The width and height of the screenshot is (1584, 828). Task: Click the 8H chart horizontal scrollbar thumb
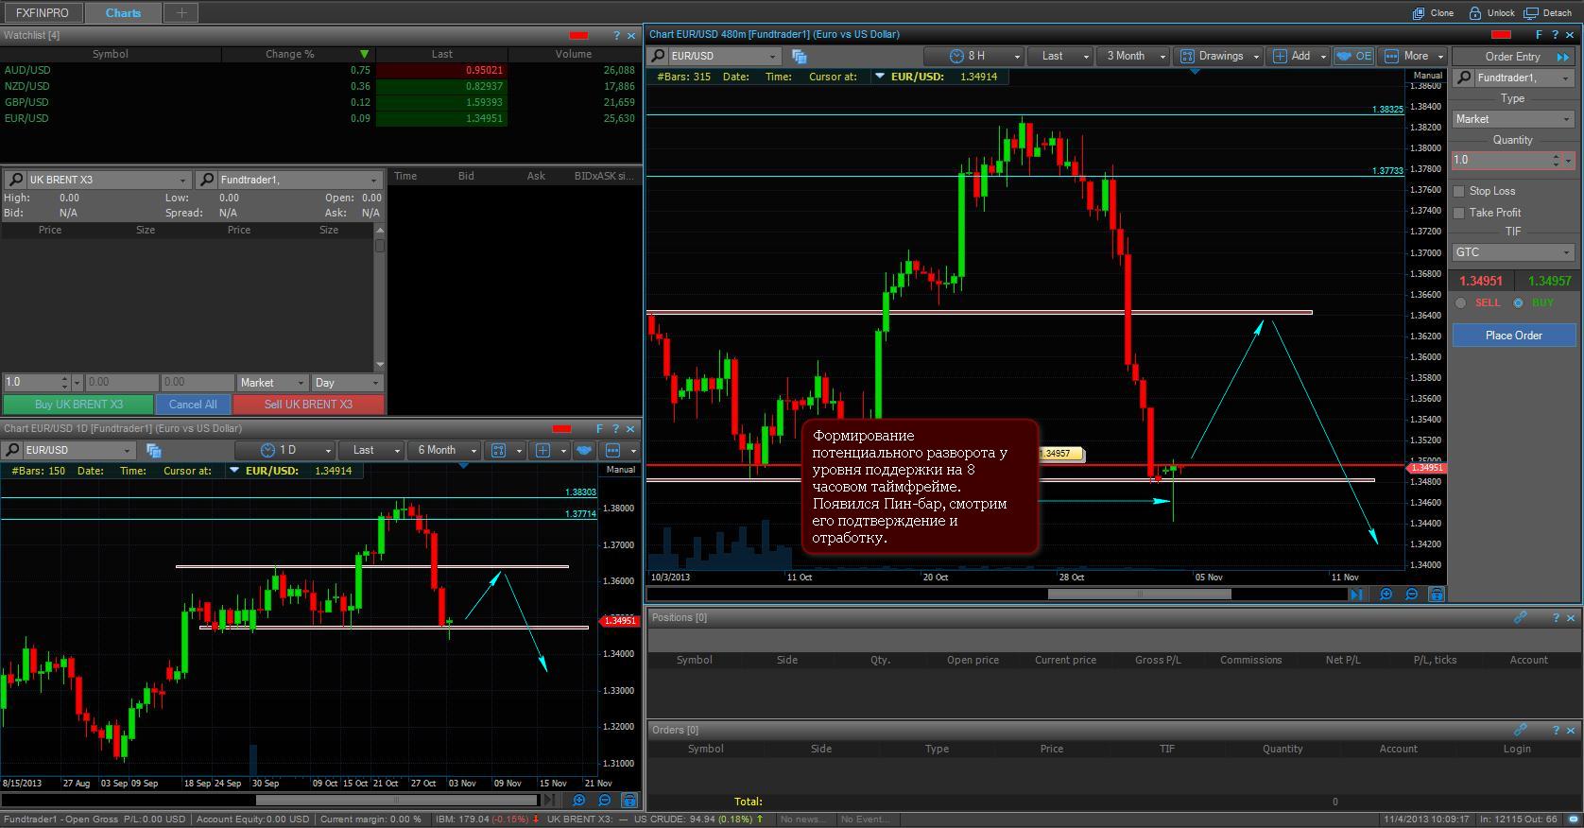pyautogui.click(x=1139, y=595)
